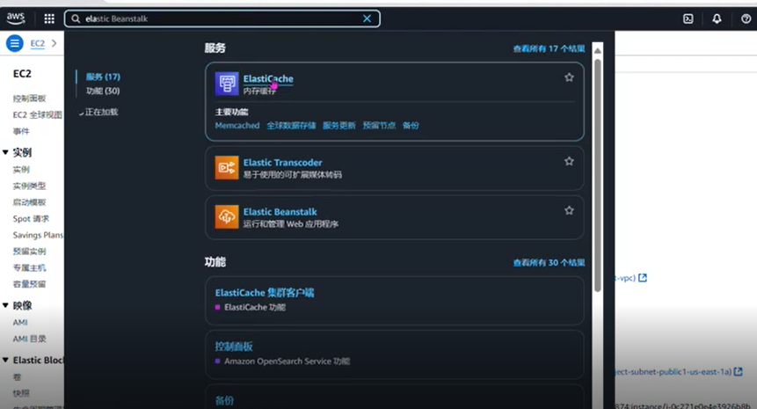This screenshot has height=409, width=757.
Task: Open the help question mark icon
Action: 746,18
